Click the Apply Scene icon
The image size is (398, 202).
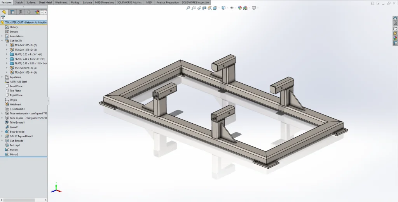(245, 8)
